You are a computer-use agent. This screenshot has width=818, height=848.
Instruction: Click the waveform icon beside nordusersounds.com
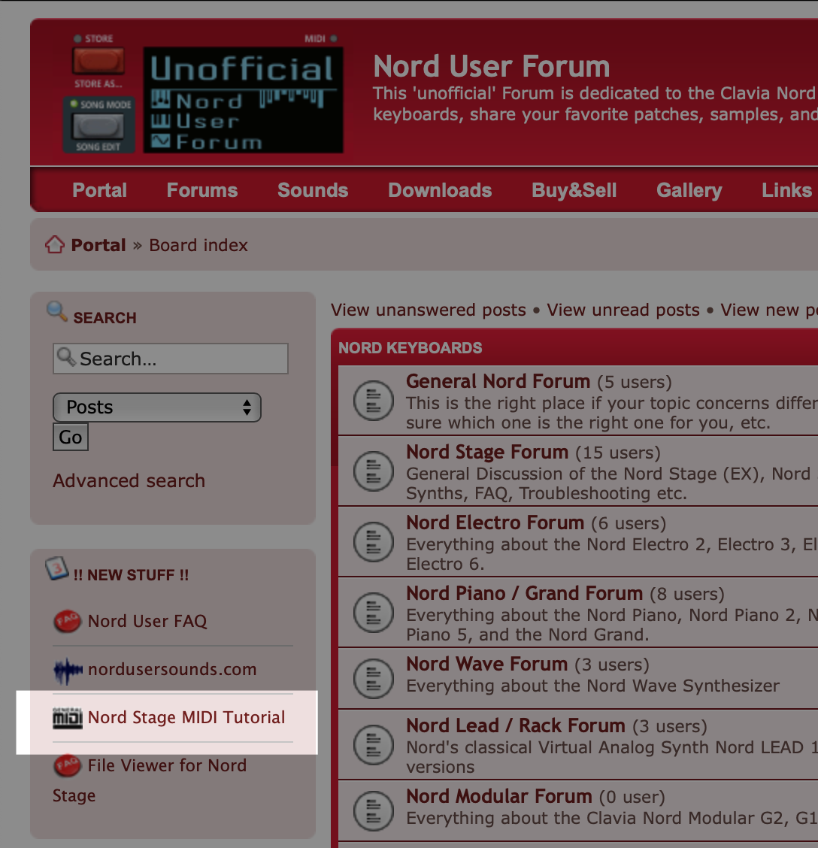(68, 671)
